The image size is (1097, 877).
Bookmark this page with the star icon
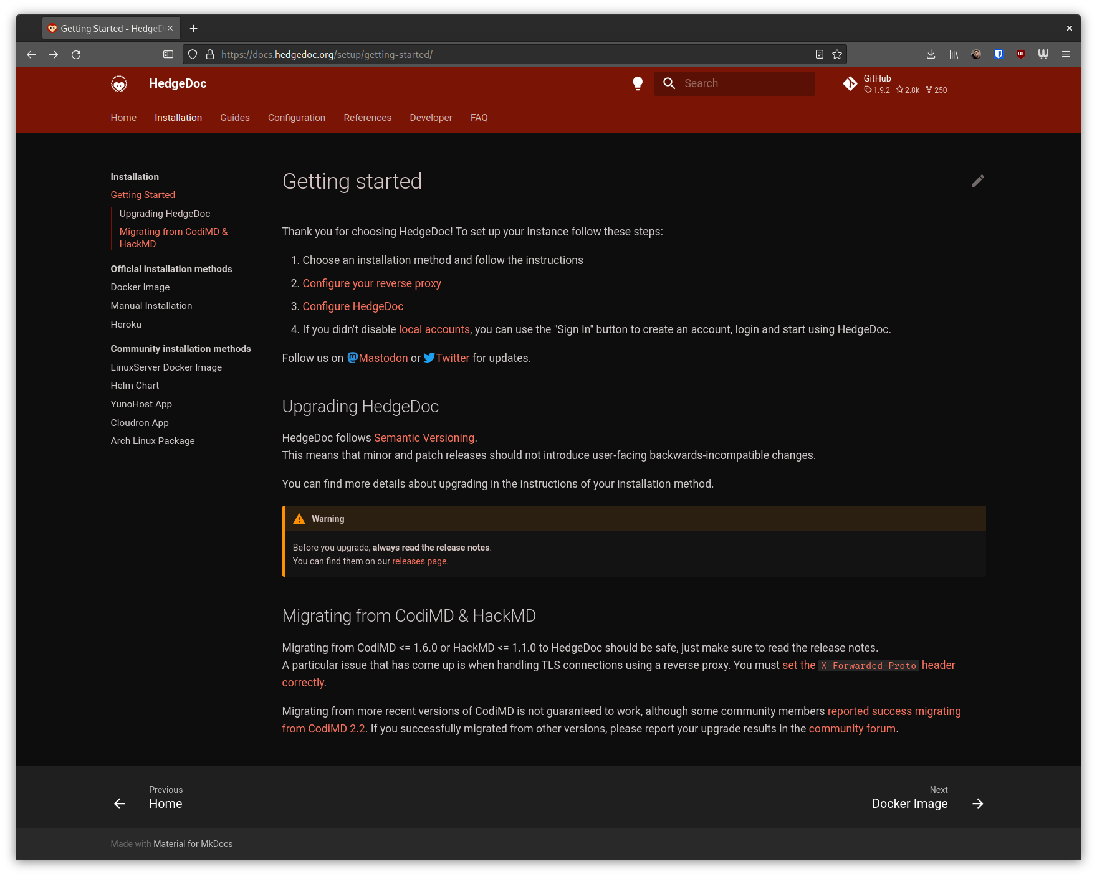(837, 55)
